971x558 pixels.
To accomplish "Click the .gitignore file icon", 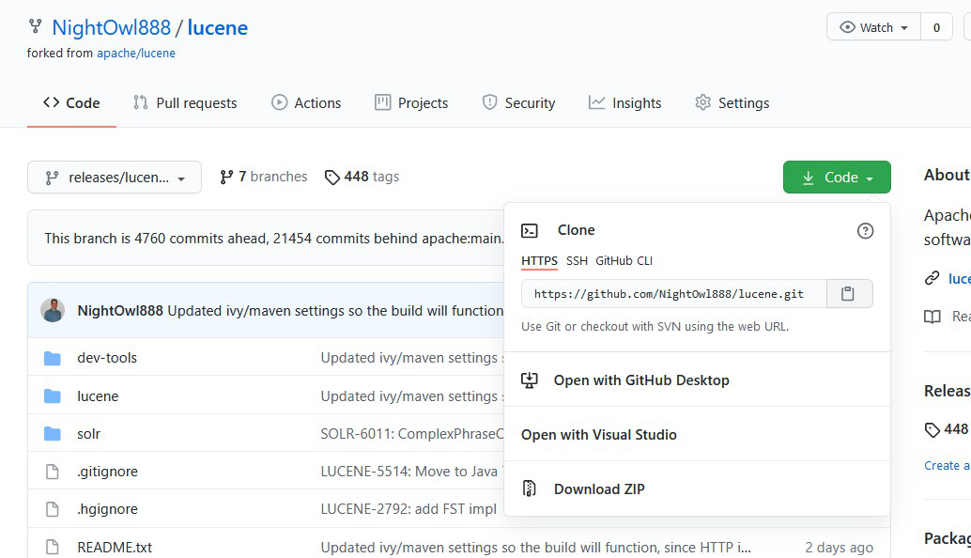I will coord(53,472).
